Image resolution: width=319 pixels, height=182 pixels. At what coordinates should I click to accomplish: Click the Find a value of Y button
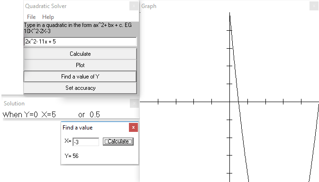[80, 77]
